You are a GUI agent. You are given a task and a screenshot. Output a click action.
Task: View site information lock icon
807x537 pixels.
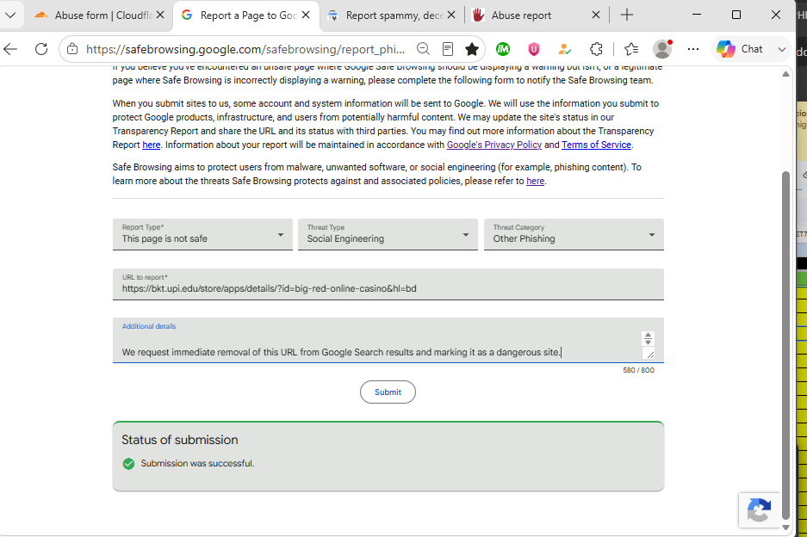(72, 49)
